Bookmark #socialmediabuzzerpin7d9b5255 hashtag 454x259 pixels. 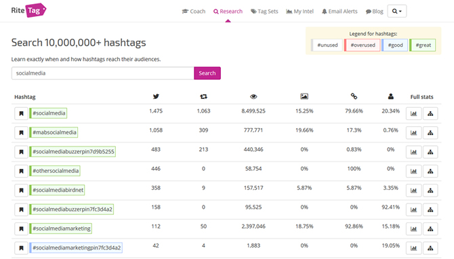[21, 152]
